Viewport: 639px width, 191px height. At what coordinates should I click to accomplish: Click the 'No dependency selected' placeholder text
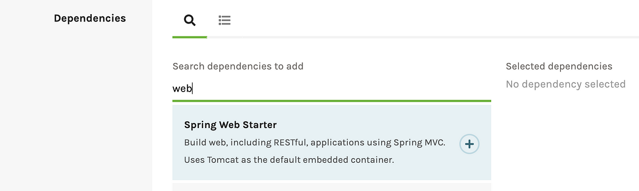coord(566,84)
